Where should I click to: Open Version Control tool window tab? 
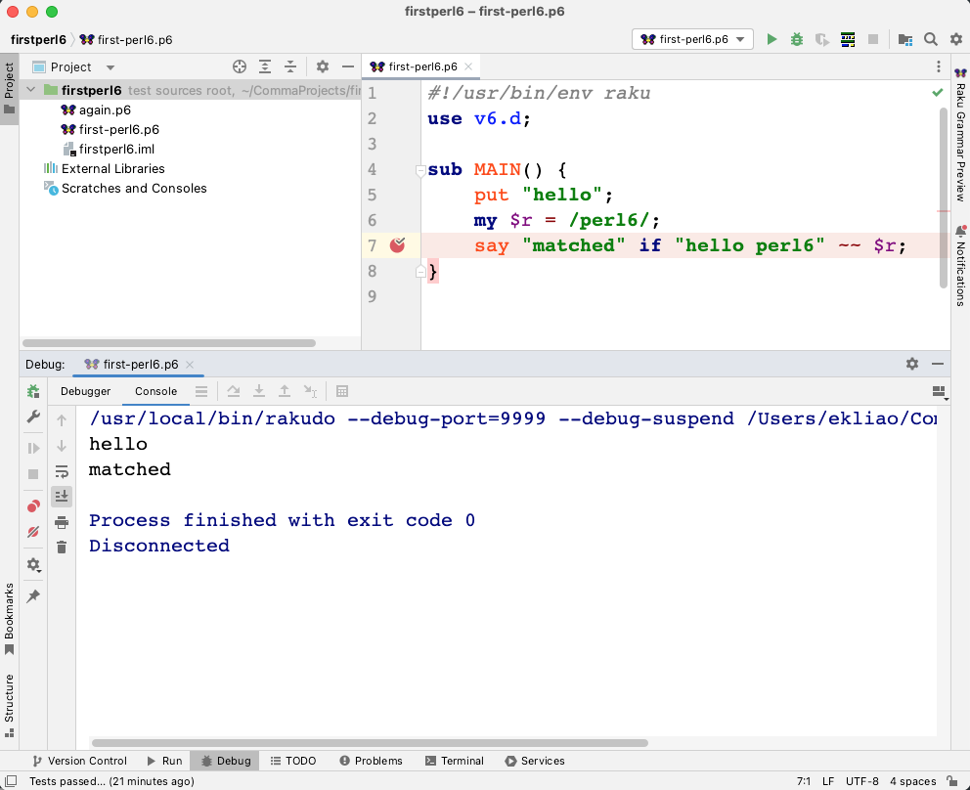79,761
